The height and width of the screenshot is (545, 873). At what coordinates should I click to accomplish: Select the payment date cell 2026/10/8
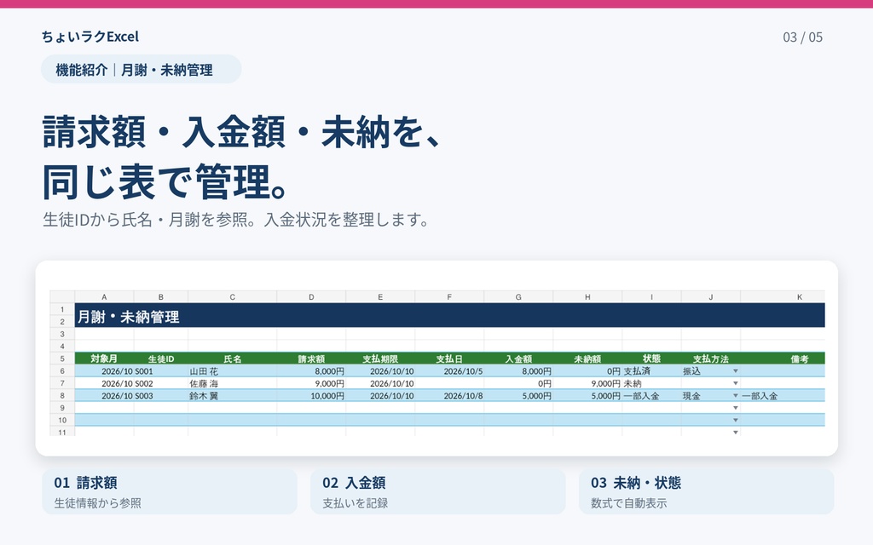[449, 396]
